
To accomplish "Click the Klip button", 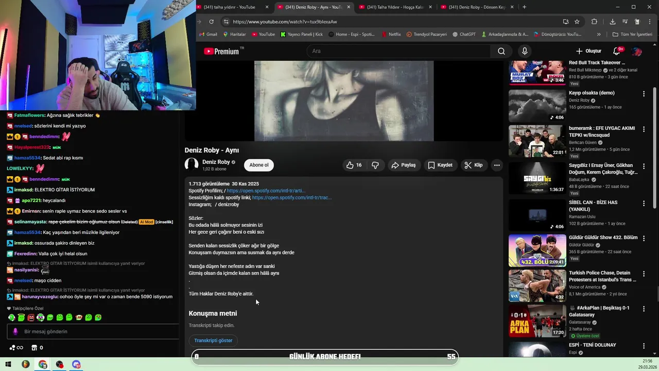I will [x=473, y=165].
